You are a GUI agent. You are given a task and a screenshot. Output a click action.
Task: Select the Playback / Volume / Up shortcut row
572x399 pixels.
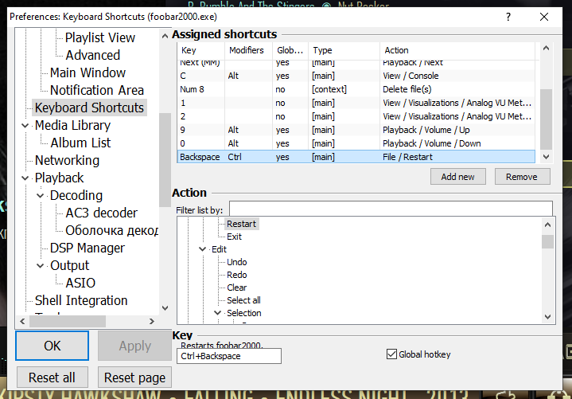tap(358, 130)
